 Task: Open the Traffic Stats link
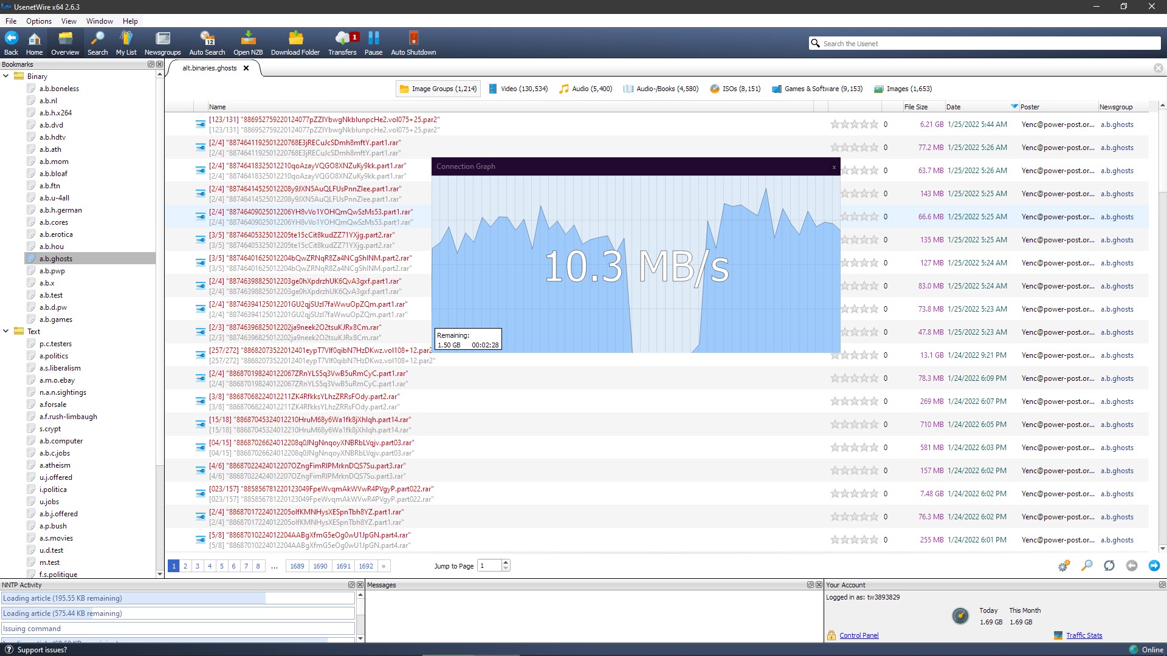(x=1084, y=635)
